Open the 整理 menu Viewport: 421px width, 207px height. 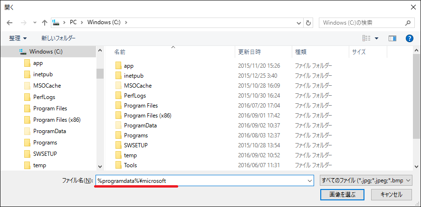18,38
